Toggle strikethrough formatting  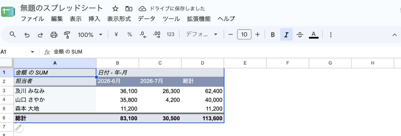300,35
